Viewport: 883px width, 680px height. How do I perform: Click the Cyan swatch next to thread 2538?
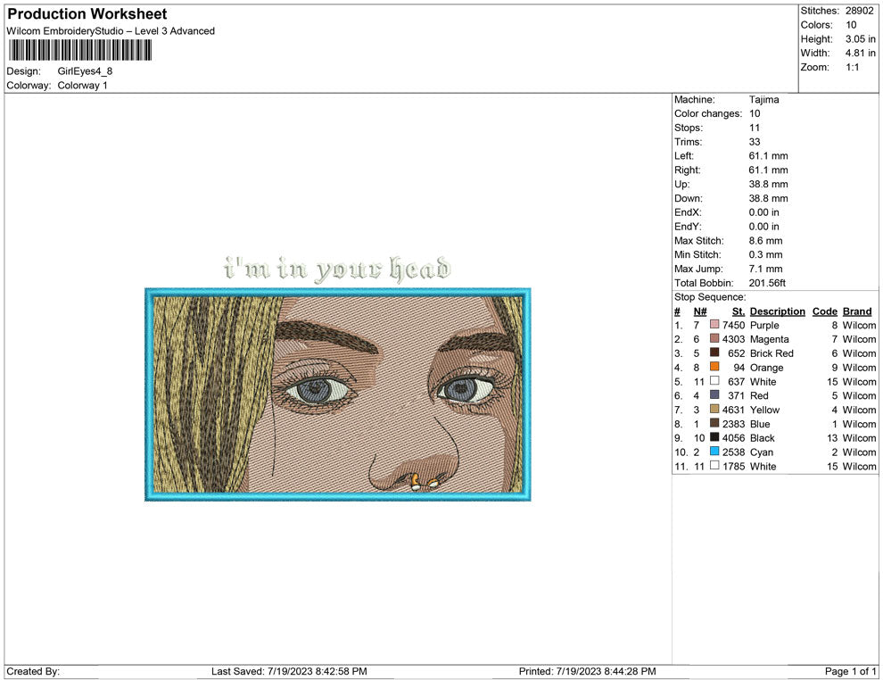coord(714,452)
